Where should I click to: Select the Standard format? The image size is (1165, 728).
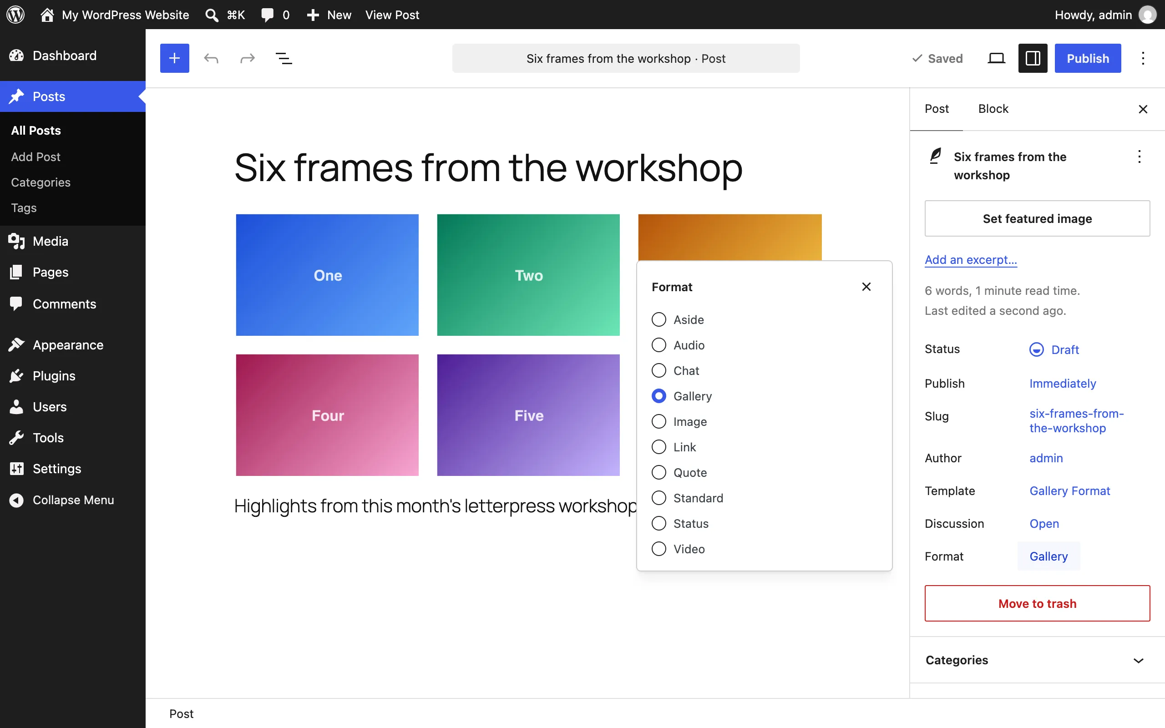click(x=658, y=498)
